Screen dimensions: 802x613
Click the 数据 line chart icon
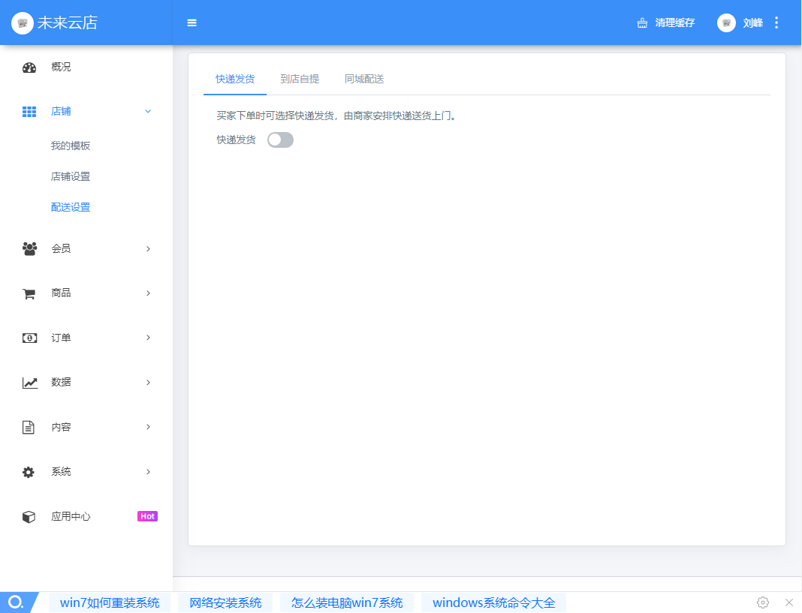[x=29, y=383]
